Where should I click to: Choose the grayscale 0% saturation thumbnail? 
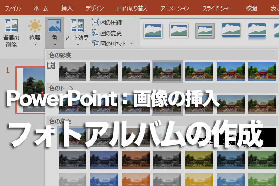point(73,72)
